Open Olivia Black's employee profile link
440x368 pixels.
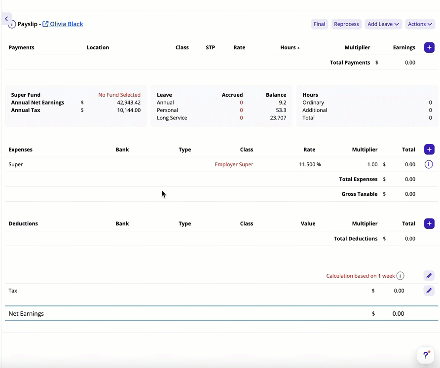66,24
